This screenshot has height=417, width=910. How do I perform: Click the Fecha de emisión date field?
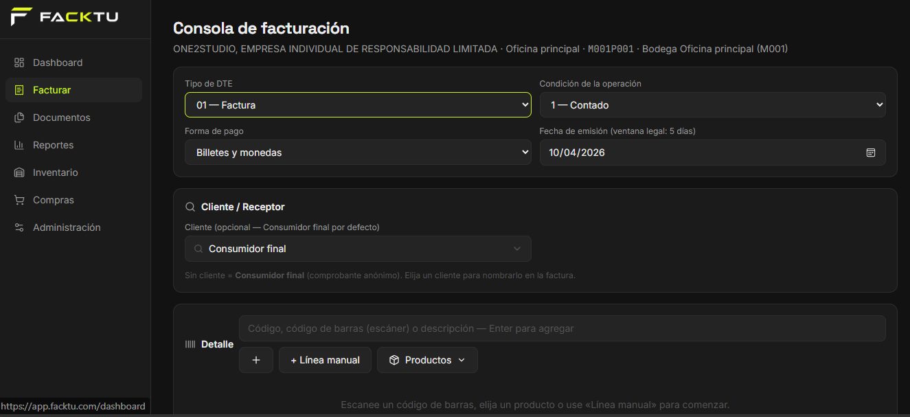point(712,153)
